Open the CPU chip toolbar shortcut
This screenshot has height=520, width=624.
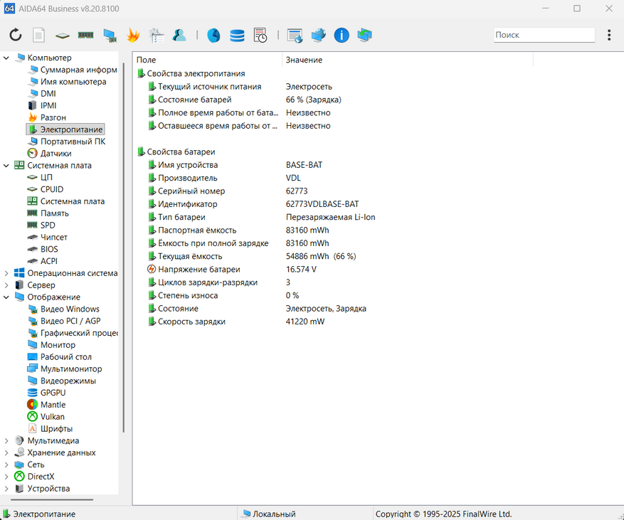coord(62,36)
